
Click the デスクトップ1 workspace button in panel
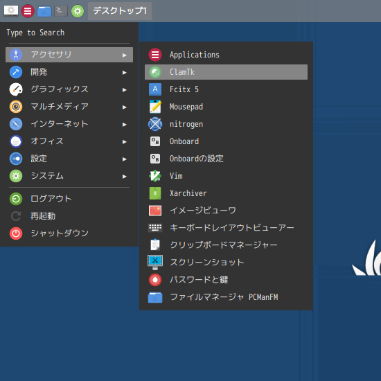point(120,11)
